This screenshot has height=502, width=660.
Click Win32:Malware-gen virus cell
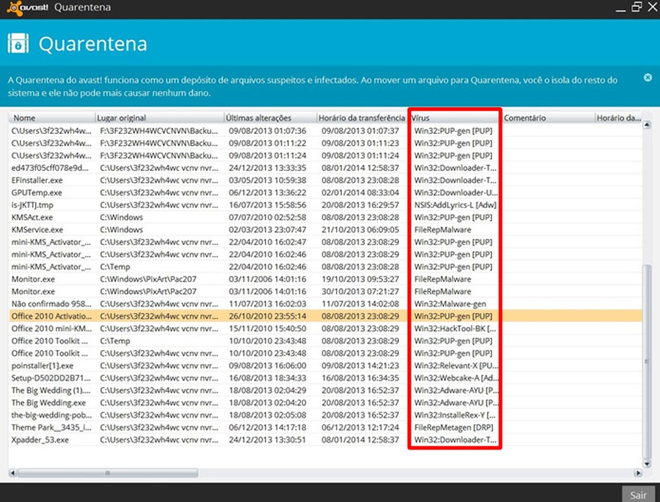coord(450,304)
